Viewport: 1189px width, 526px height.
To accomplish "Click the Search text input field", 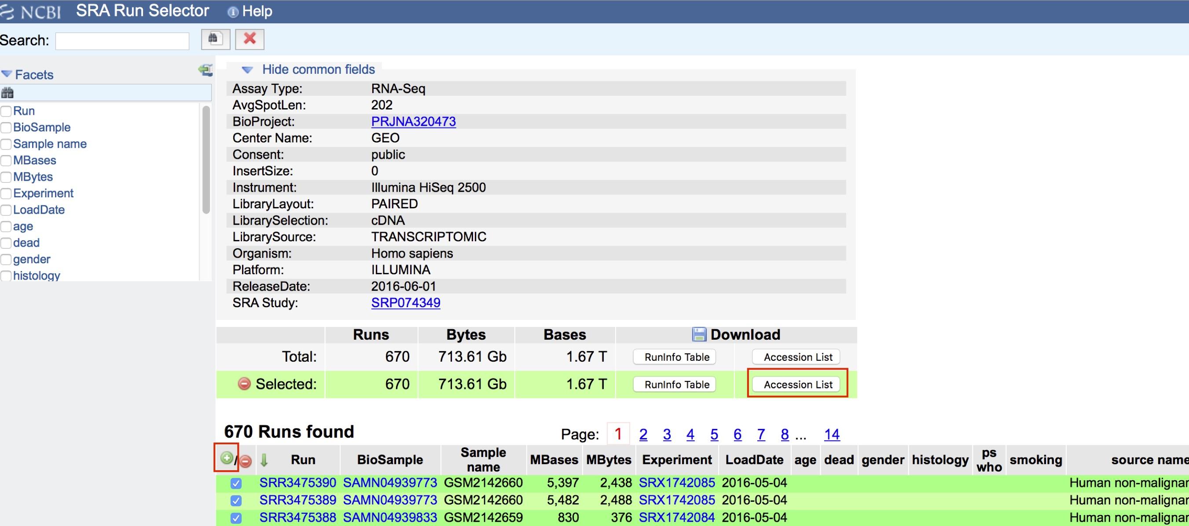I will click(122, 41).
